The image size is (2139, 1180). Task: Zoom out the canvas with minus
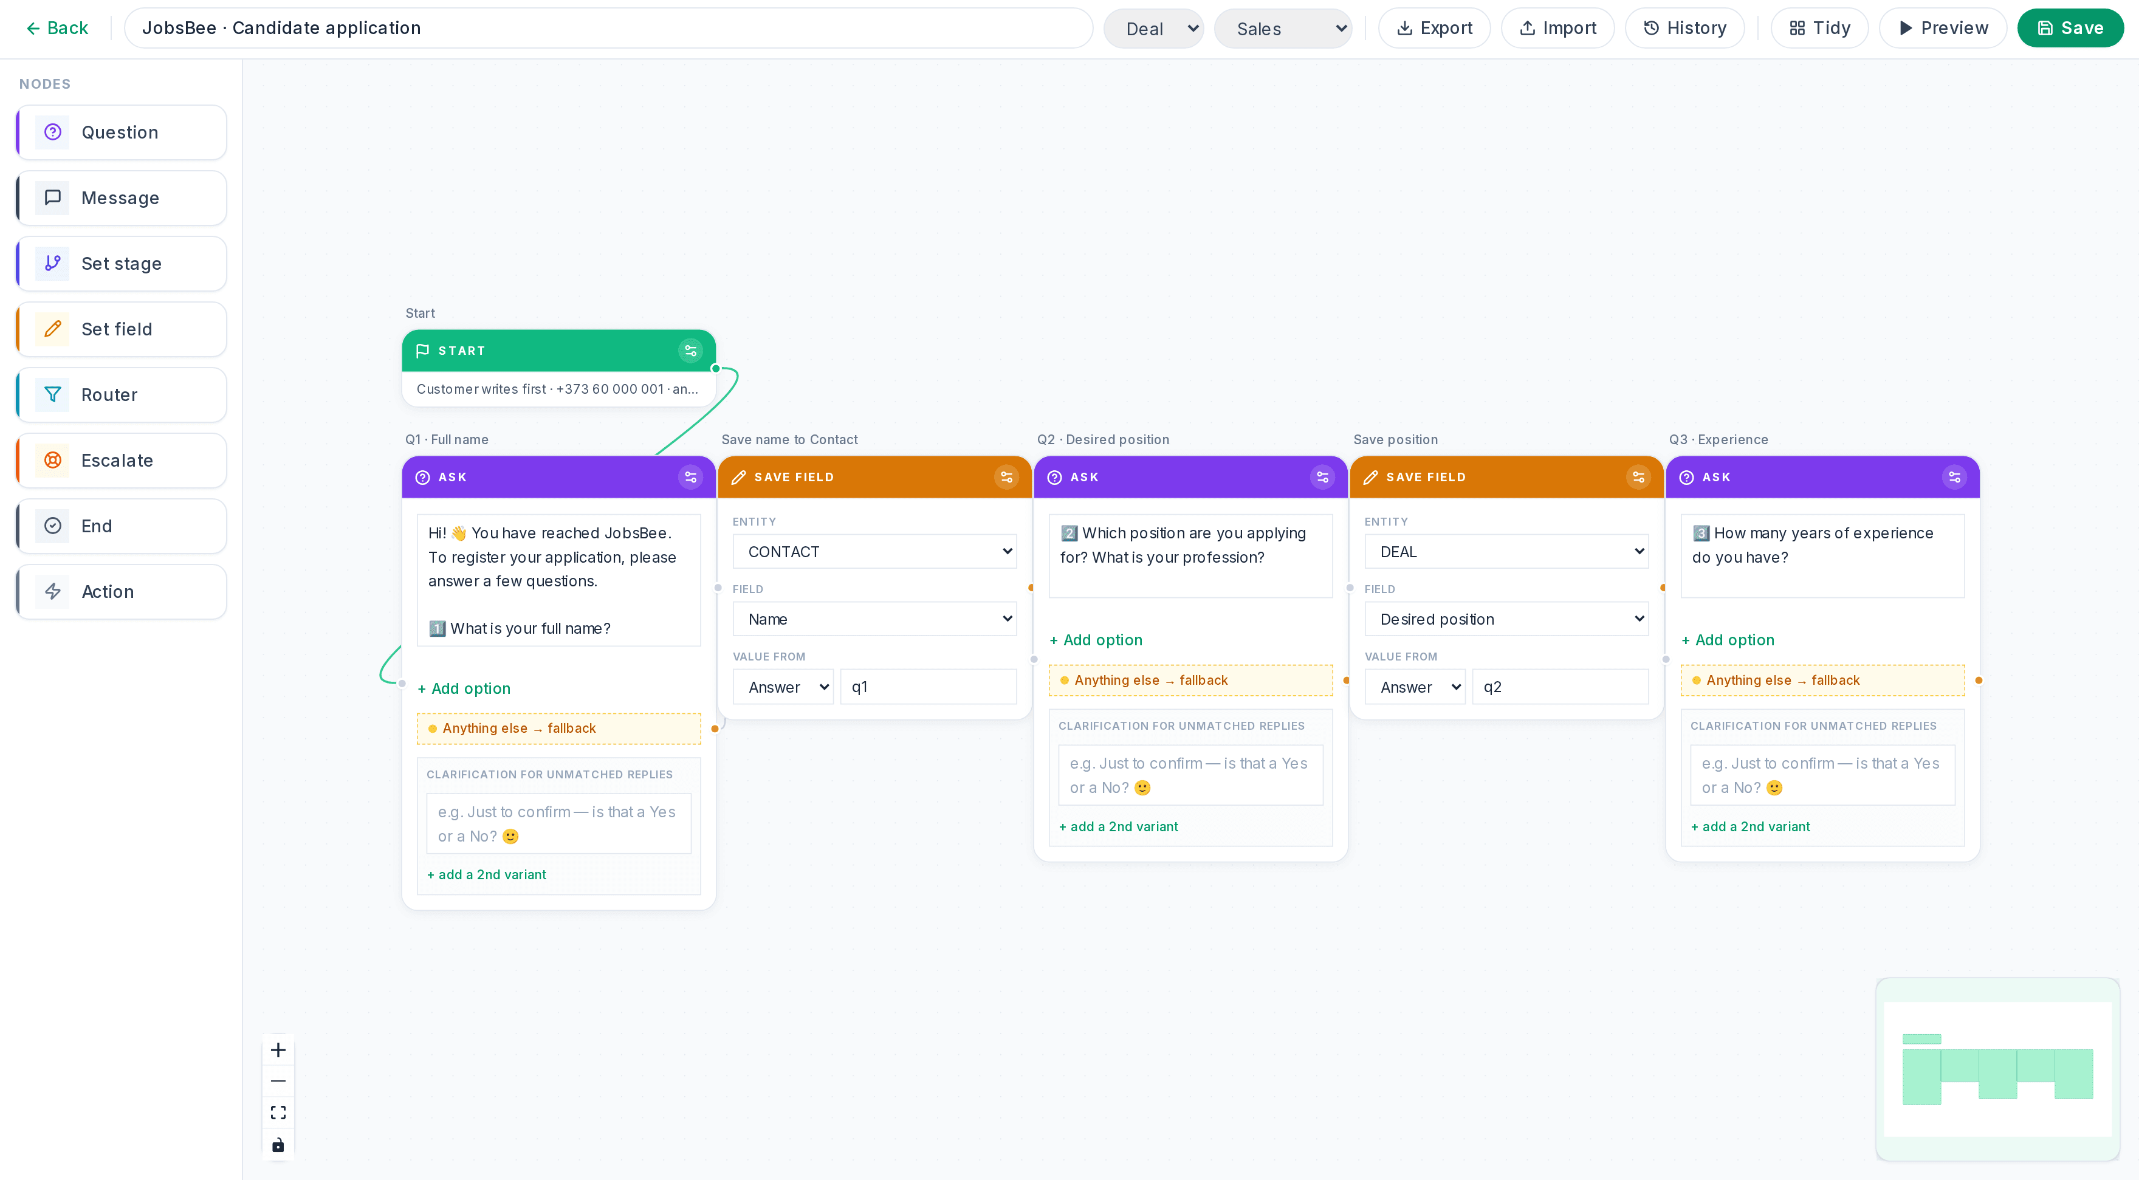278,1081
